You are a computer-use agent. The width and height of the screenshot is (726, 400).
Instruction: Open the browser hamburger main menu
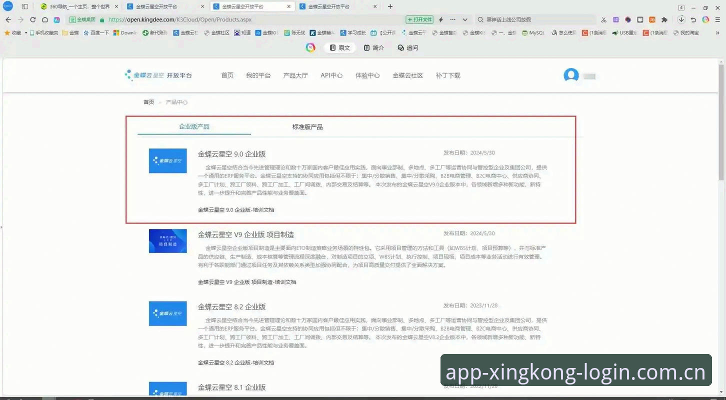[x=717, y=19]
